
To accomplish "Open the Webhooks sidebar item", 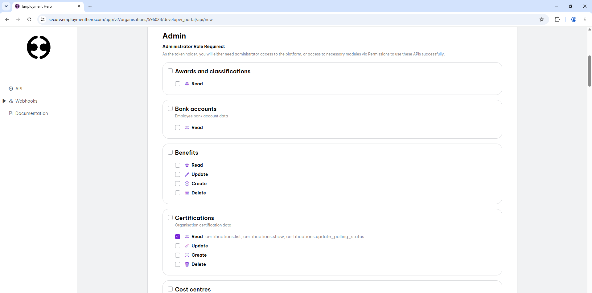I will [26, 101].
